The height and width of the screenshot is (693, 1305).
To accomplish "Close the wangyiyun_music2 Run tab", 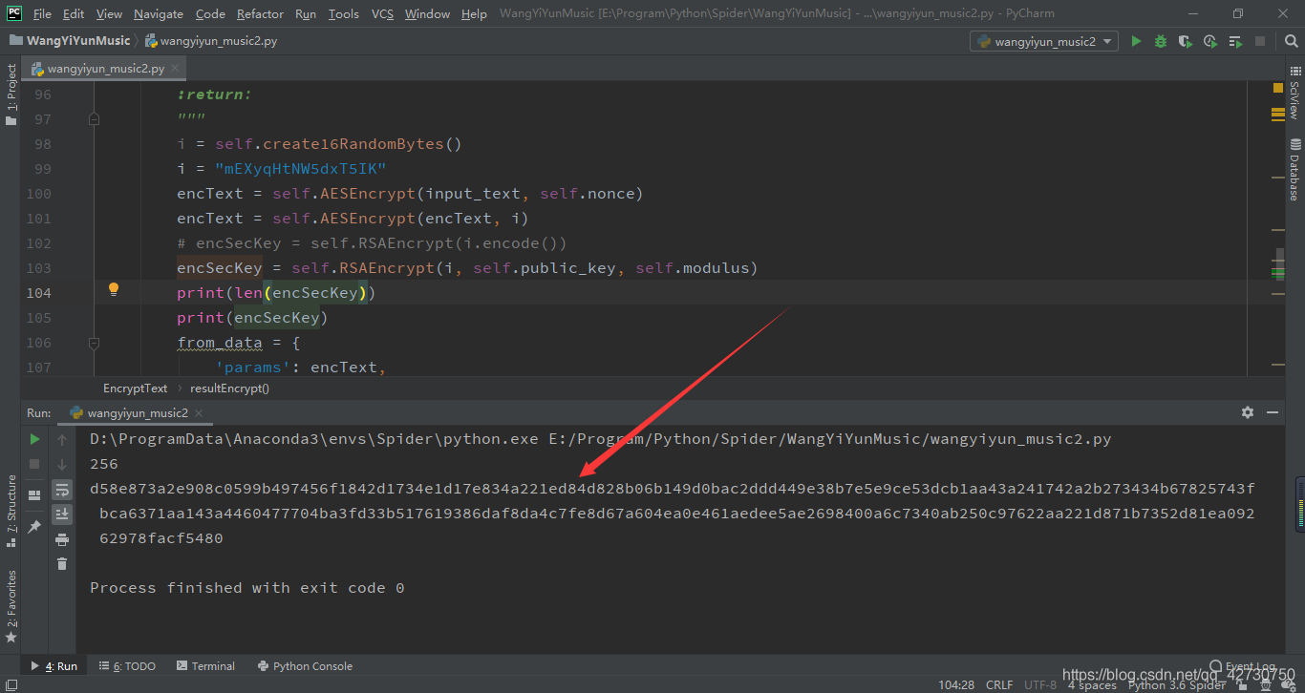I will point(199,413).
